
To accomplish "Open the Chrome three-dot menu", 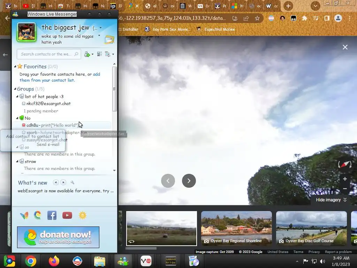I will coord(349,18).
